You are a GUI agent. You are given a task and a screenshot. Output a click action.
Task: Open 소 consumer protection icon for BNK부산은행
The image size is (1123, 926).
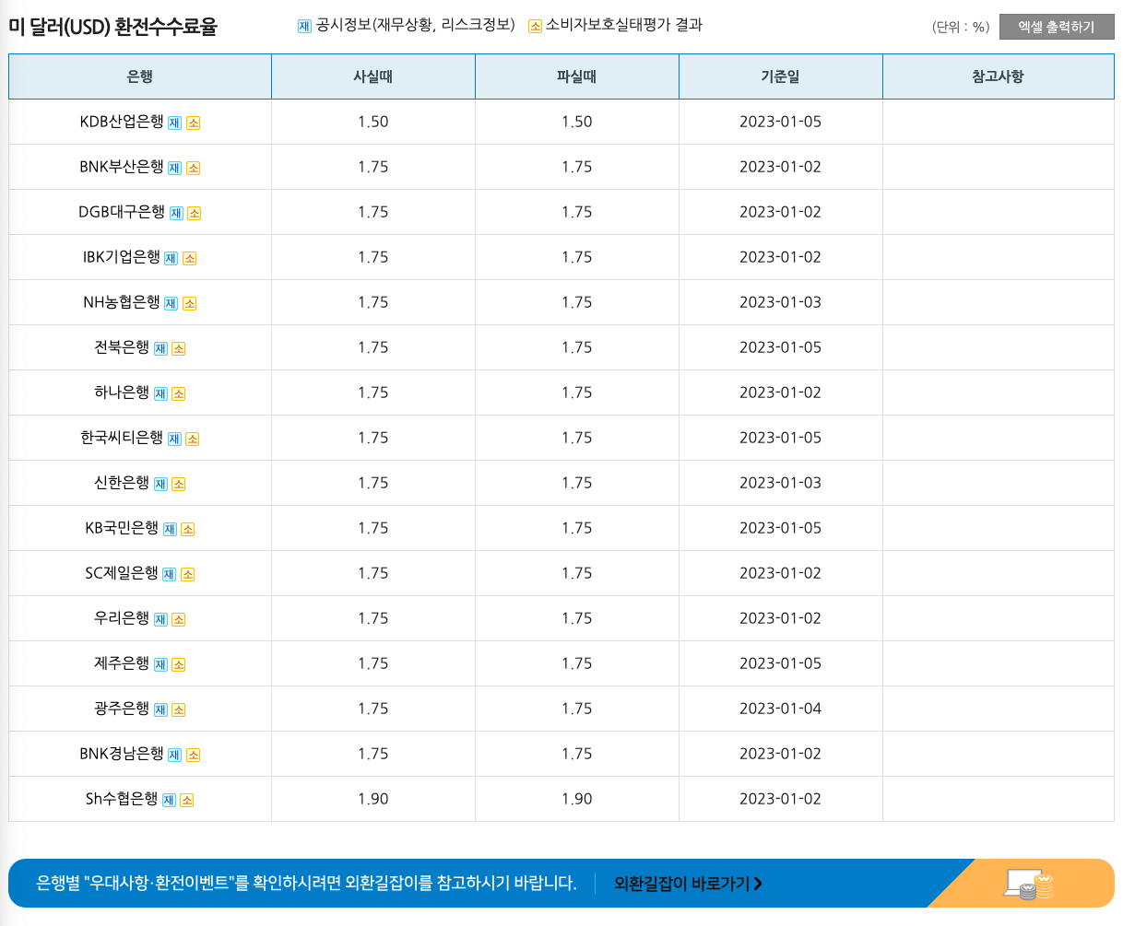tap(193, 168)
